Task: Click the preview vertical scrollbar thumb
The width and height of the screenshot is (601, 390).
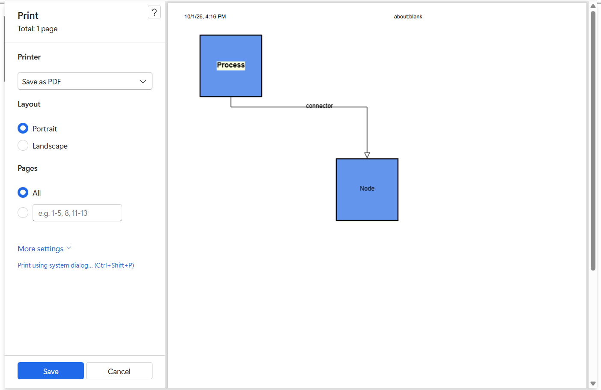Action: pos(593,141)
